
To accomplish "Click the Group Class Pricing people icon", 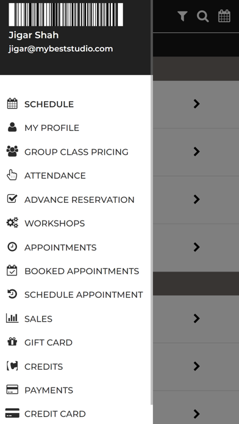I will click(x=12, y=151).
